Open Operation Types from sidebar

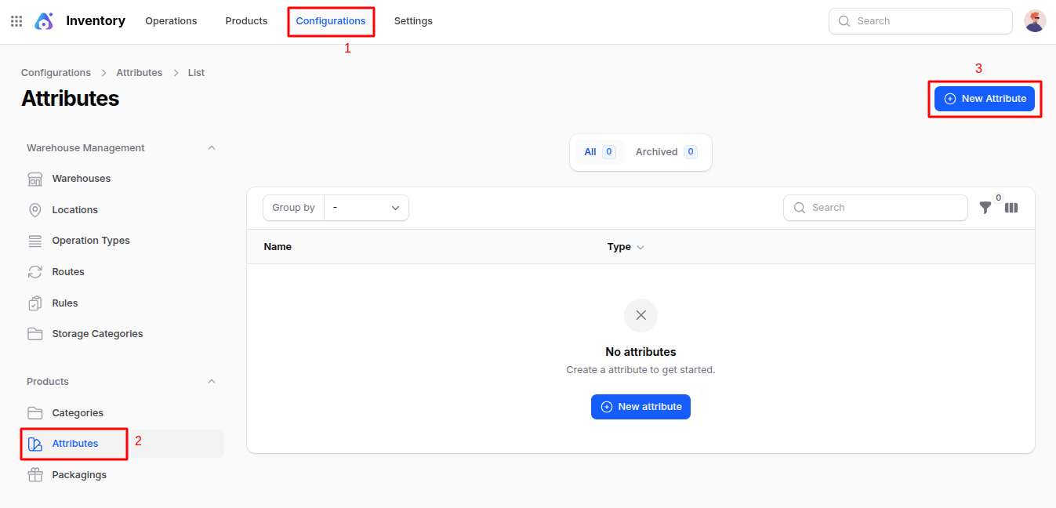[x=35, y=240]
